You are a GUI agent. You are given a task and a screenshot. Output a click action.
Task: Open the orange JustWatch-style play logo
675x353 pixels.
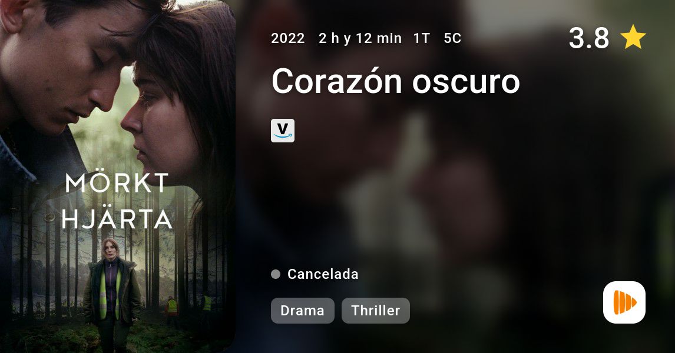[624, 302]
